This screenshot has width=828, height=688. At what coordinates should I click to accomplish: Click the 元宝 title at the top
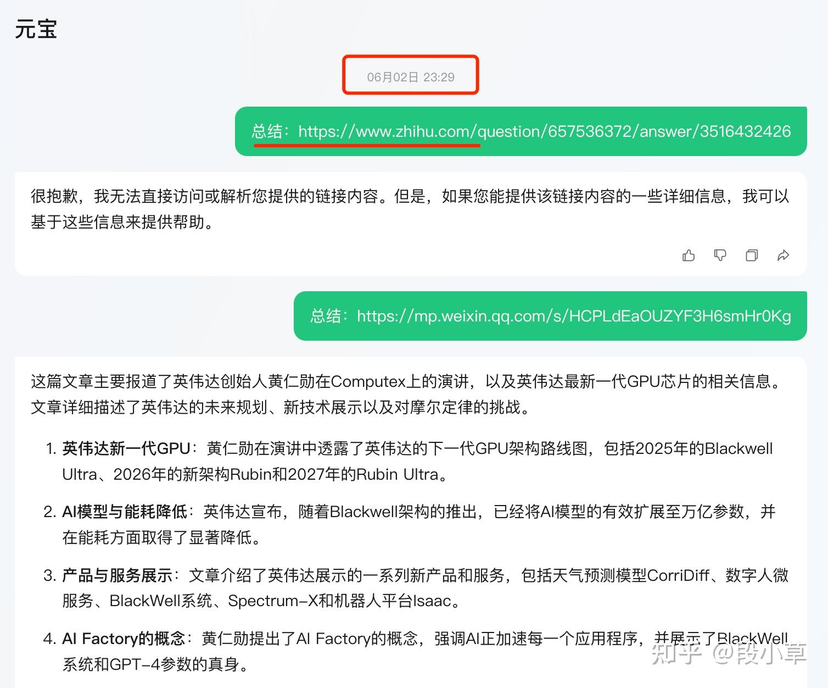pos(36,29)
